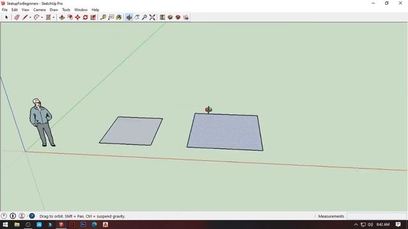408x229 pixels.
Task: Select the left gray rectangle face
Action: click(131, 131)
